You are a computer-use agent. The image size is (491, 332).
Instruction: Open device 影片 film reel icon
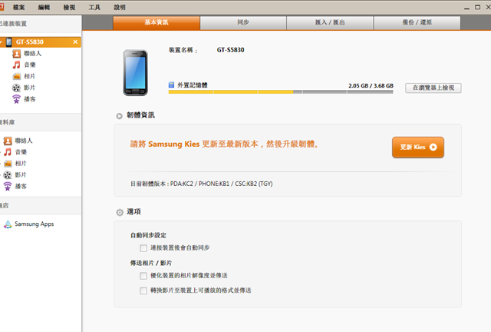(x=16, y=88)
